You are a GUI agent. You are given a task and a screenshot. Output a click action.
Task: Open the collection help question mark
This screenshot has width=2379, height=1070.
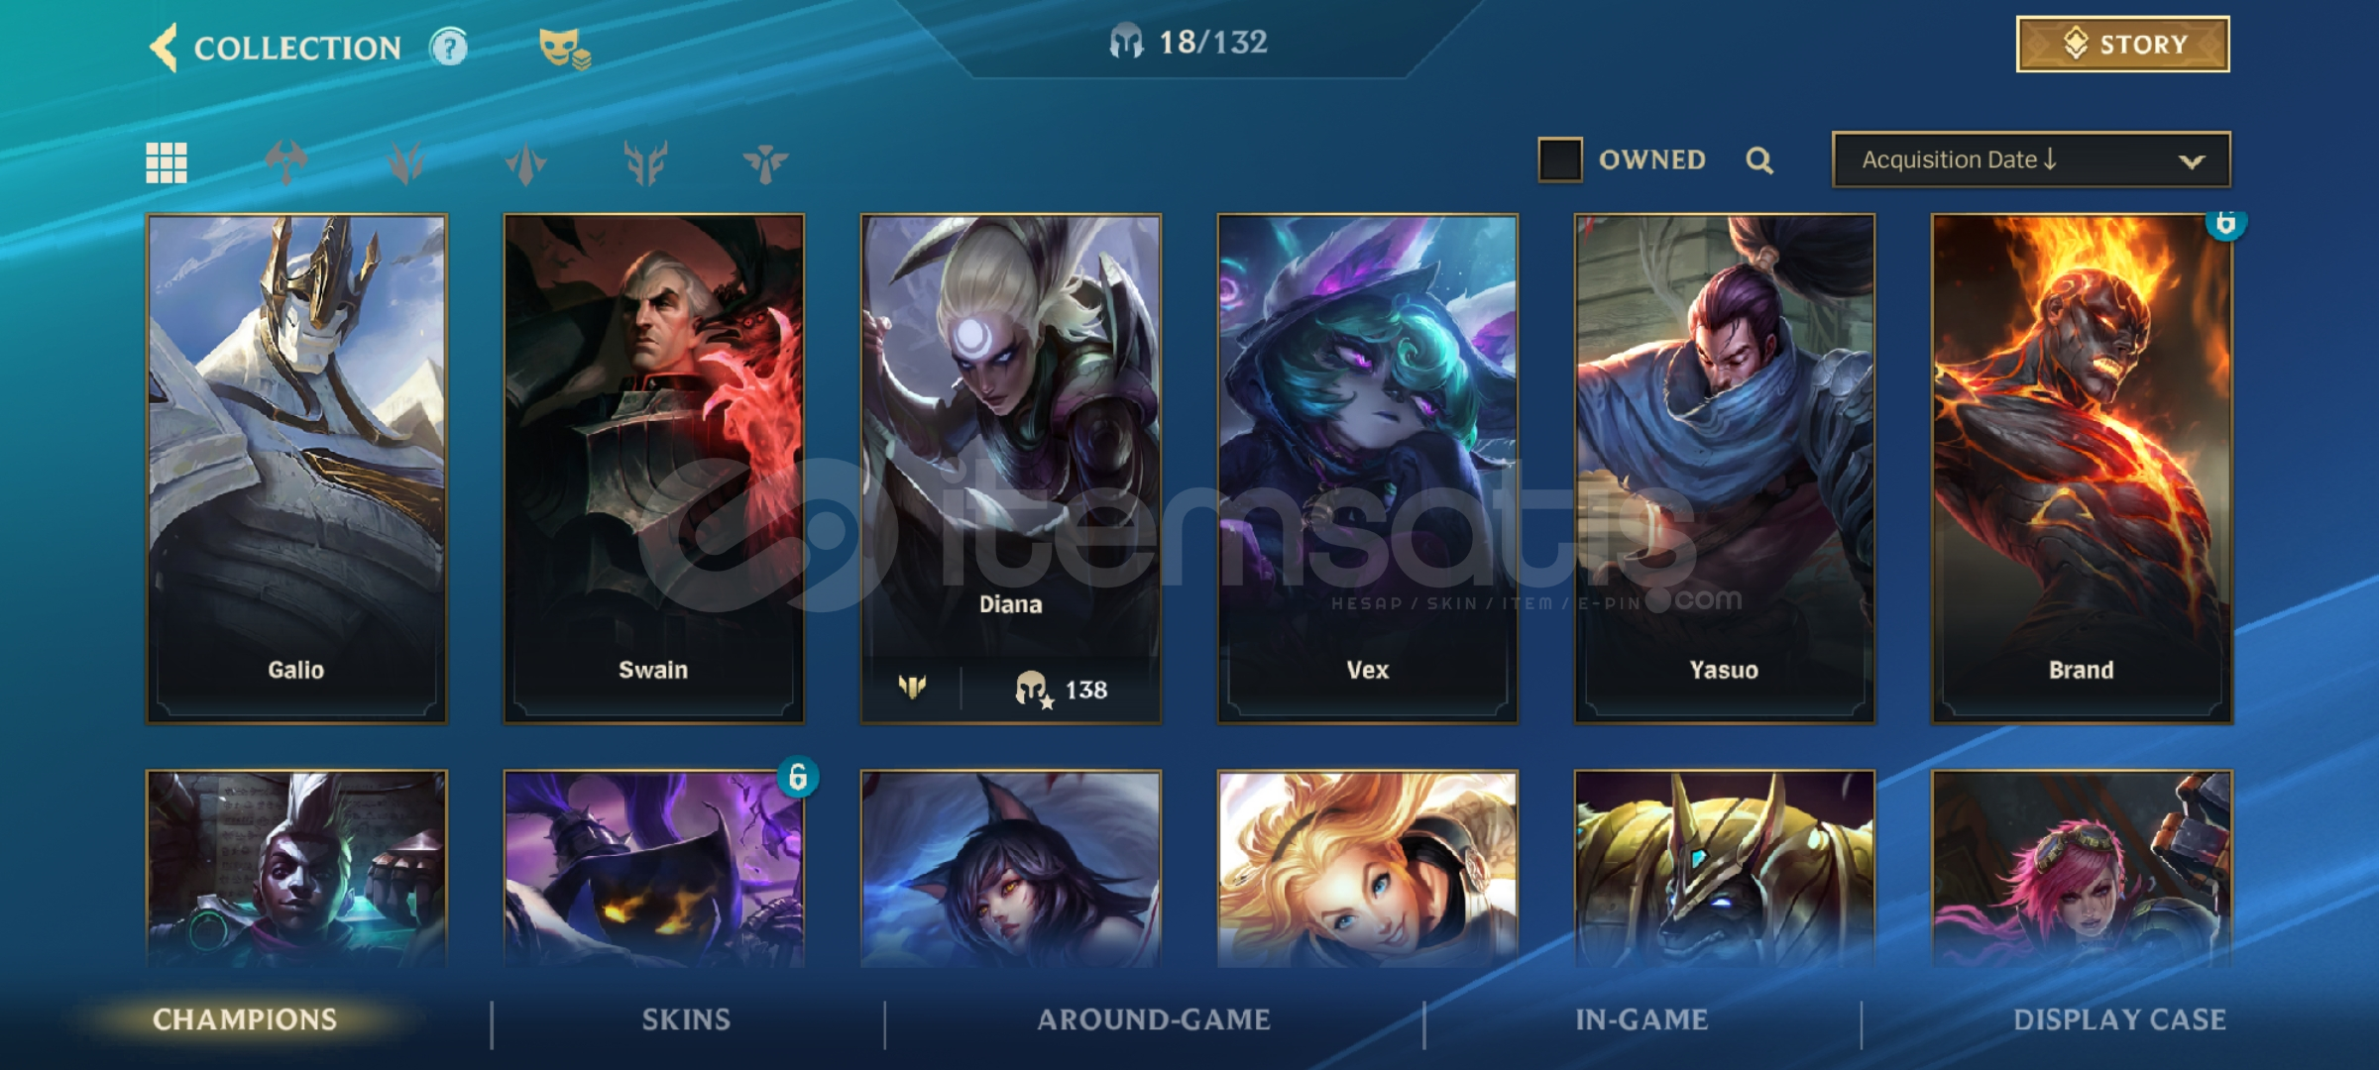448,47
